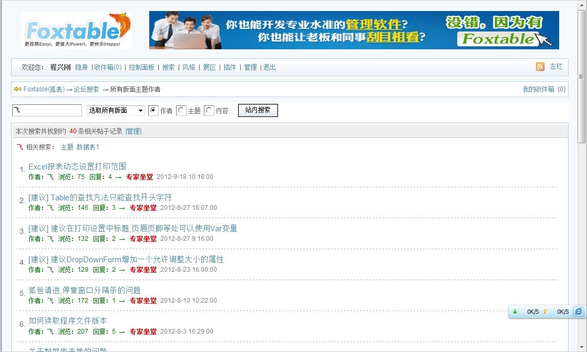Click the related search 数据表1 link
The image size is (587, 352).
pos(88,147)
